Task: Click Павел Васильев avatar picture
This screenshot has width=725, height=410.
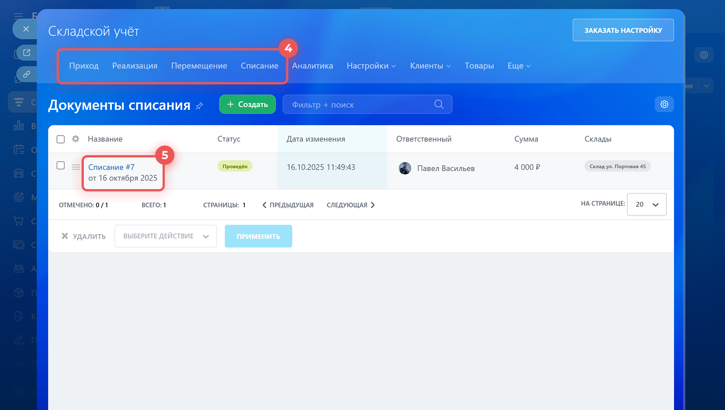Action: click(x=405, y=168)
